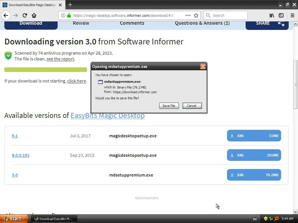Click the green padlock security icon
The height and width of the screenshot is (223, 298).
pos(69,15)
